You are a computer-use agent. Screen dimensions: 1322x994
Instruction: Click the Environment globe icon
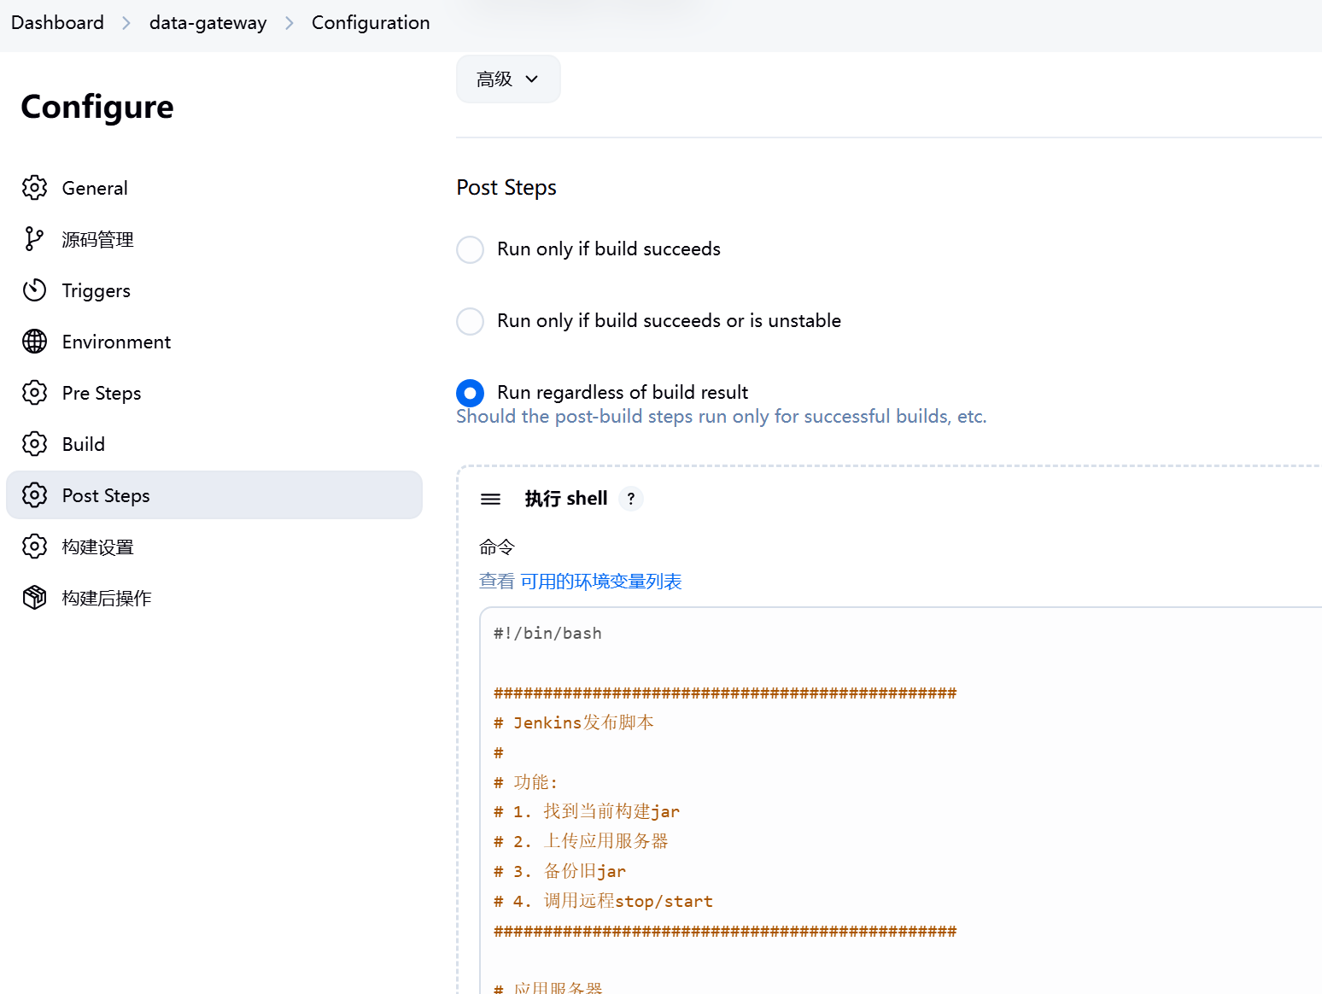pyautogui.click(x=34, y=342)
